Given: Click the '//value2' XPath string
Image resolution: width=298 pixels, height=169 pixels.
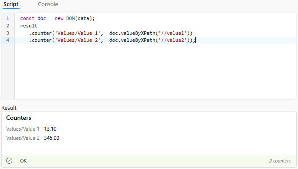Looking at the screenshot, I should [x=173, y=41].
